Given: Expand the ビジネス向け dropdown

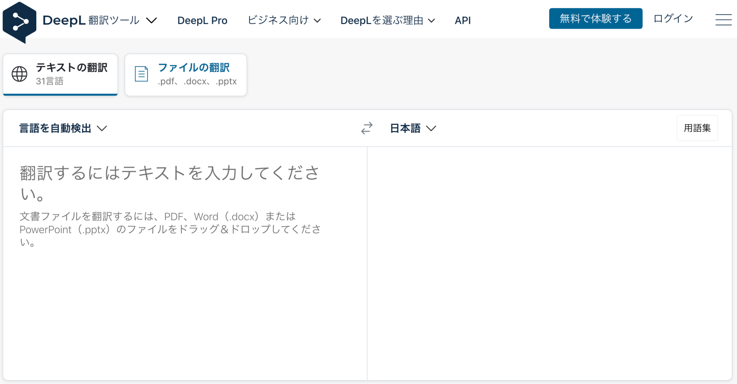Looking at the screenshot, I should pyautogui.click(x=284, y=21).
